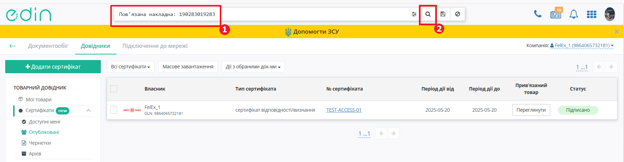Click the ТОВАРНИЙ ДОВІДНИК heading
The width and height of the screenshot is (624, 162).
coord(40,88)
